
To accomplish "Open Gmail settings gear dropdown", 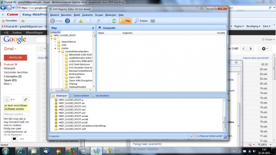I will pos(265,49).
